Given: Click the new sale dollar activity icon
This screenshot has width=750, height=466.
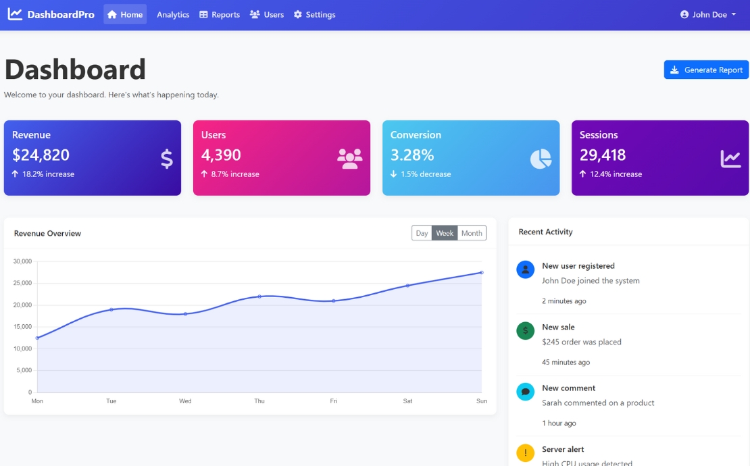Looking at the screenshot, I should (x=525, y=330).
